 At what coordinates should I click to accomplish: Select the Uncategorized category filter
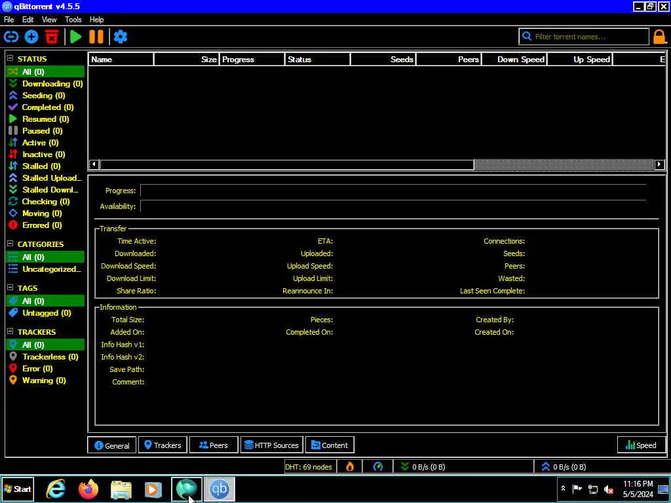[x=45, y=269]
